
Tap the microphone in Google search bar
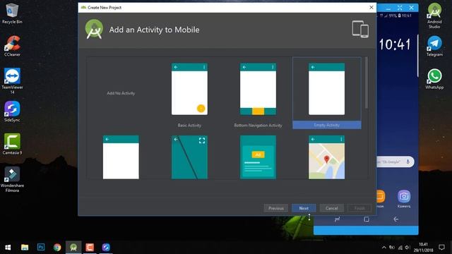[x=408, y=162]
